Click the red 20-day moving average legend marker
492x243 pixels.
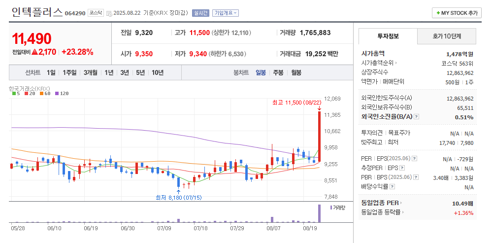pyautogui.click(x=27, y=94)
